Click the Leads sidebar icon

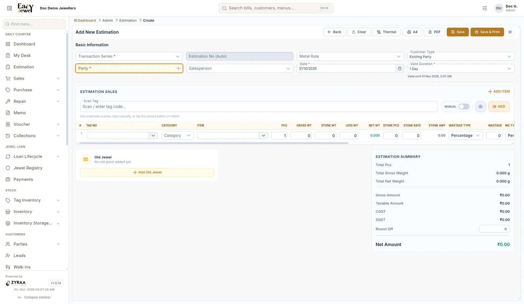point(8,256)
